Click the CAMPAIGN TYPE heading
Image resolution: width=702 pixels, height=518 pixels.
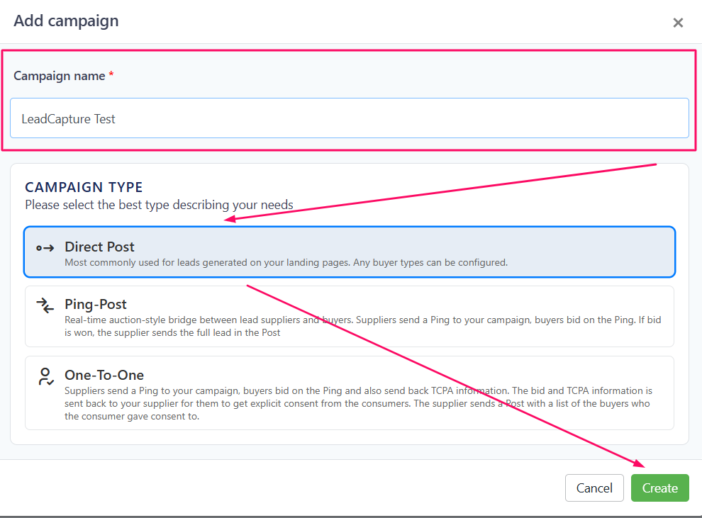tap(84, 187)
